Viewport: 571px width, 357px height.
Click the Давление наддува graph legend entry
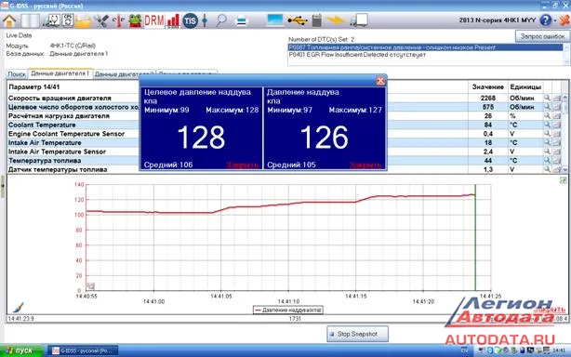click(287, 311)
